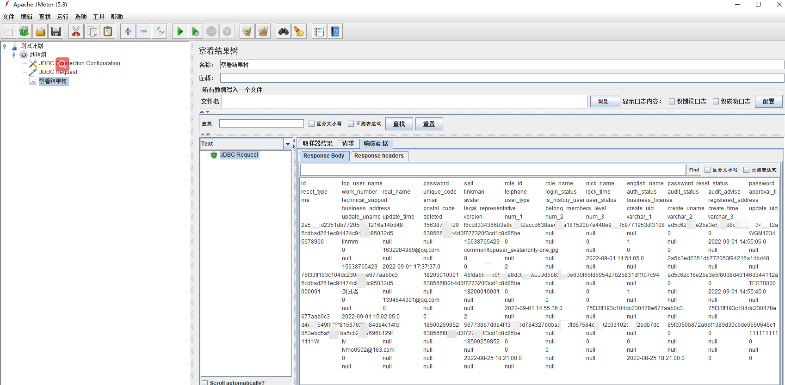Open the Function Helper list icon

click(x=319, y=31)
